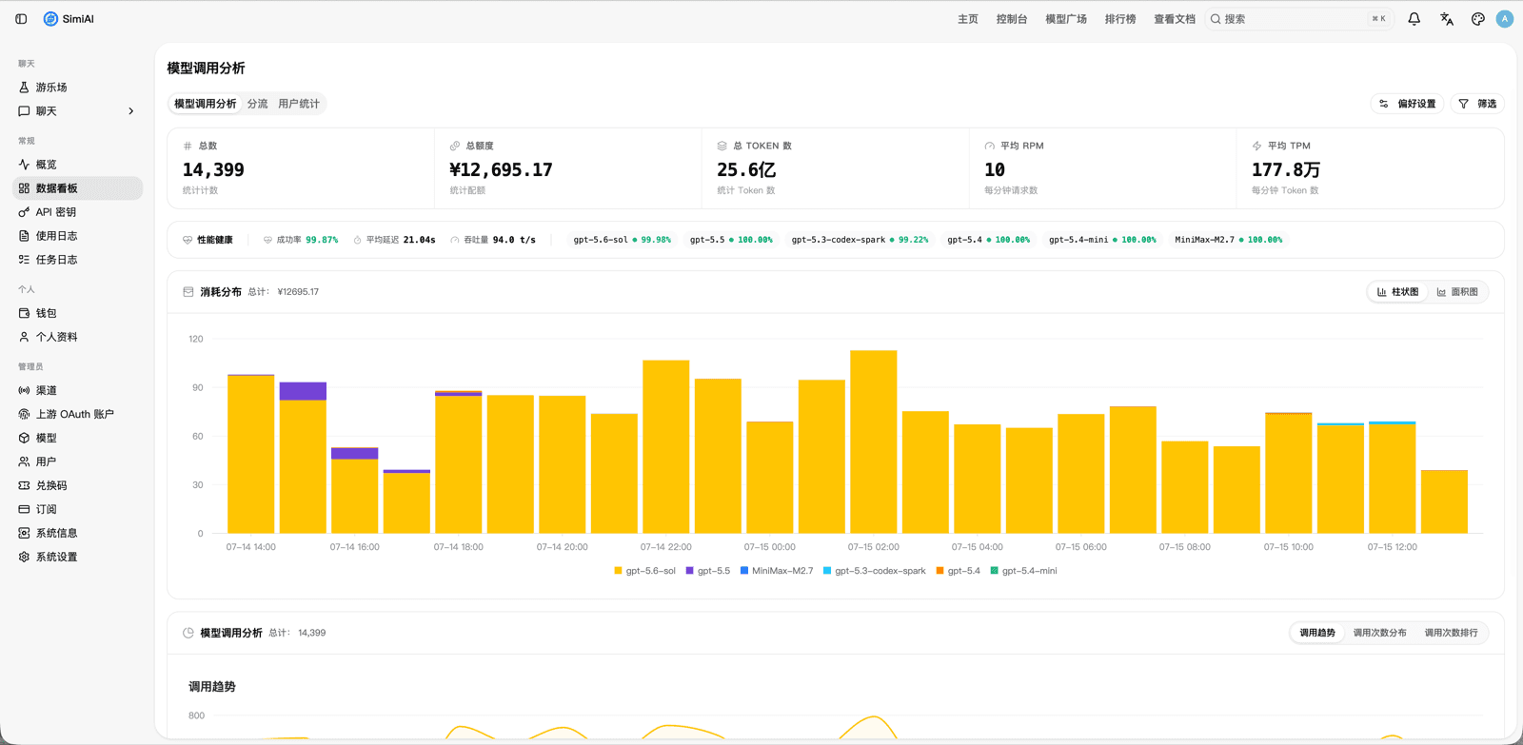Open the user avatar menu
Screen dimensions: 1523x745
pyautogui.click(x=1505, y=19)
